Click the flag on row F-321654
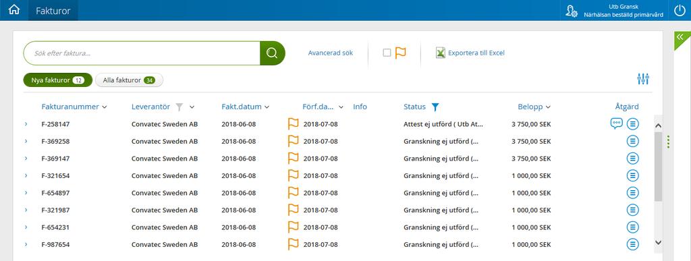691x261 pixels. (293, 175)
